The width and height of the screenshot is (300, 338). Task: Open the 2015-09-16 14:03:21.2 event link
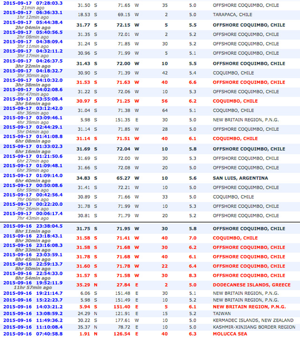coord(33,307)
